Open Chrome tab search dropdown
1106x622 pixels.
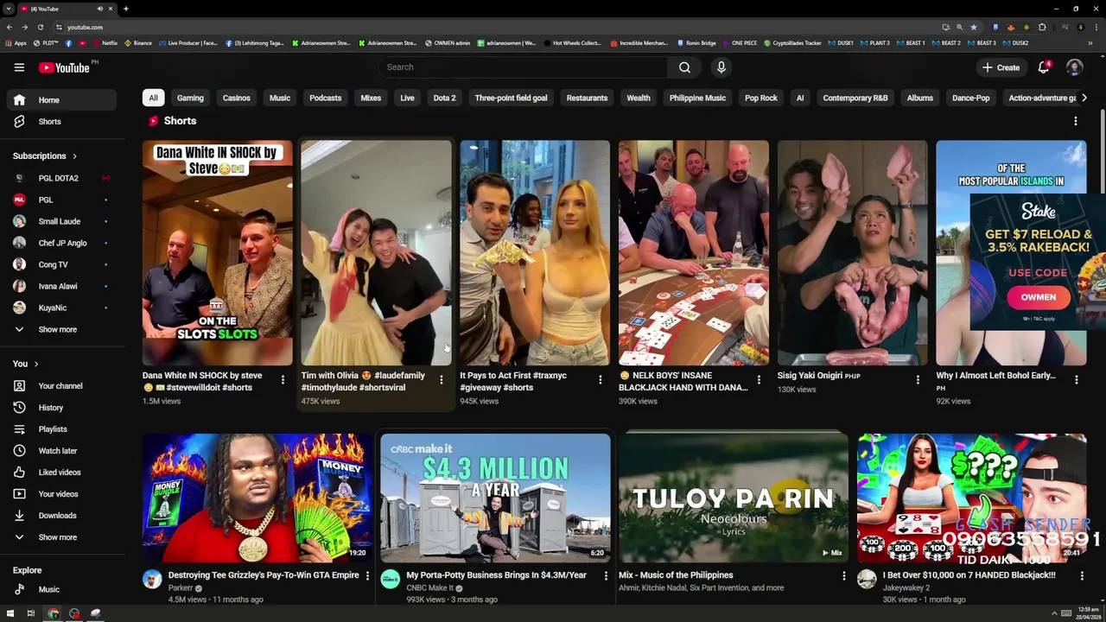9,9
